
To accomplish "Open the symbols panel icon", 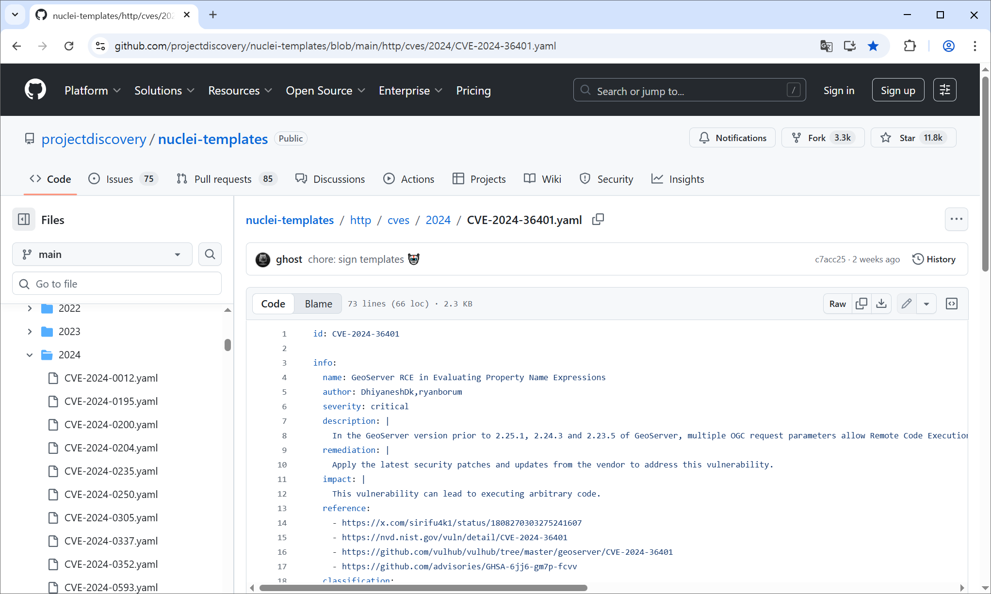I will pyautogui.click(x=952, y=304).
